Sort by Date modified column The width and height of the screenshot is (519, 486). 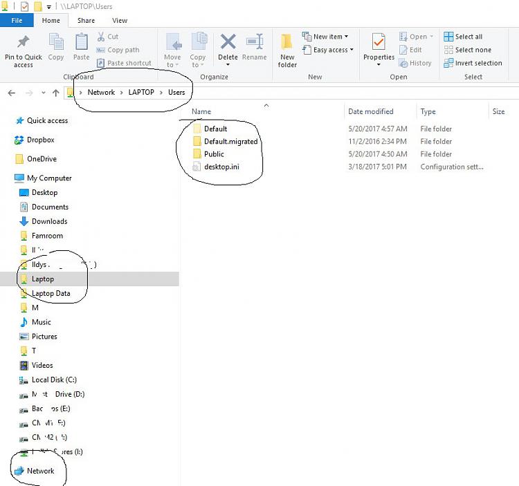(x=371, y=111)
